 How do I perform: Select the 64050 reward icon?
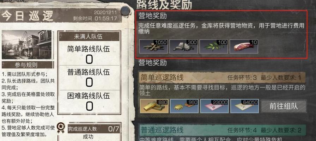244,106
